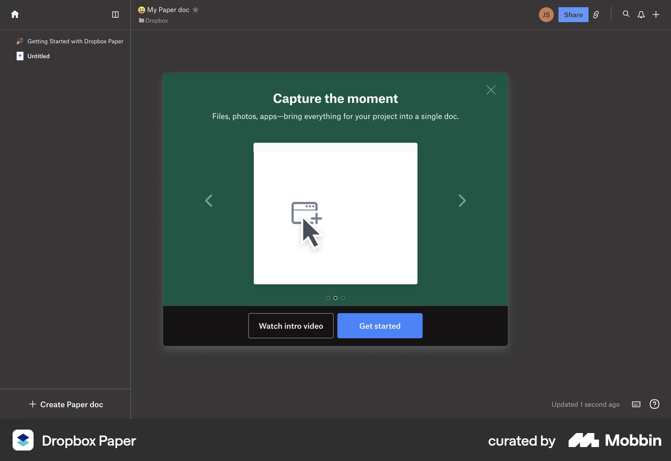671x461 pixels.
Task: Select the first carousel dot
Action: click(x=328, y=298)
